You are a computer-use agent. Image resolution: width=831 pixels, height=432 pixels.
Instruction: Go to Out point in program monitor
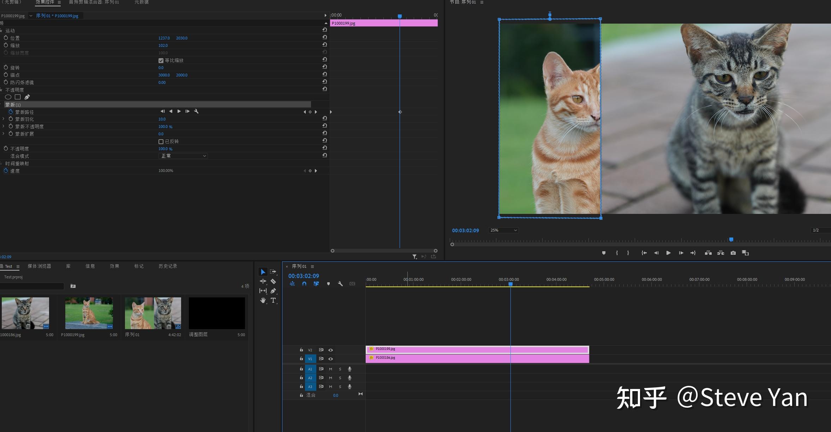693,253
